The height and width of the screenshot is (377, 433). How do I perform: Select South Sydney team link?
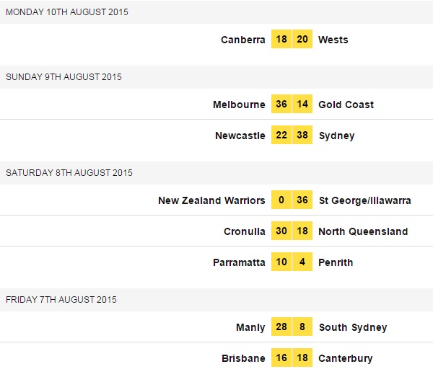pos(352,327)
